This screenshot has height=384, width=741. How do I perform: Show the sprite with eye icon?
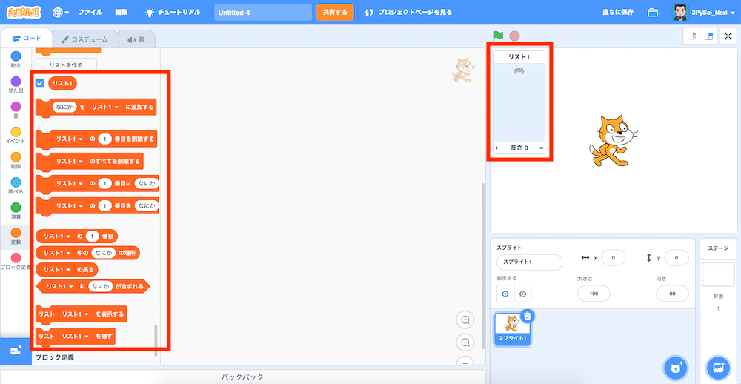[505, 294]
